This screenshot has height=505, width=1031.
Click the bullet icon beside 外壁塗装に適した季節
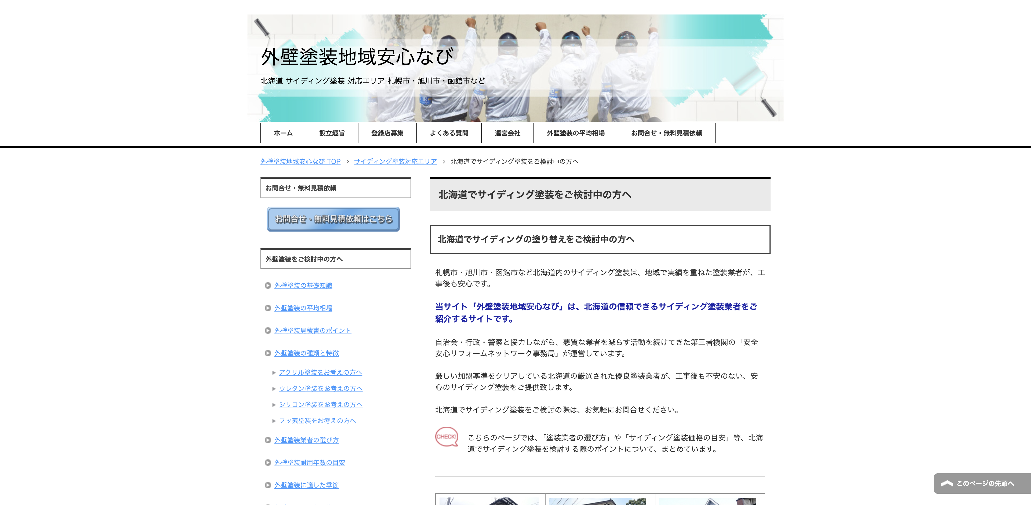click(268, 485)
